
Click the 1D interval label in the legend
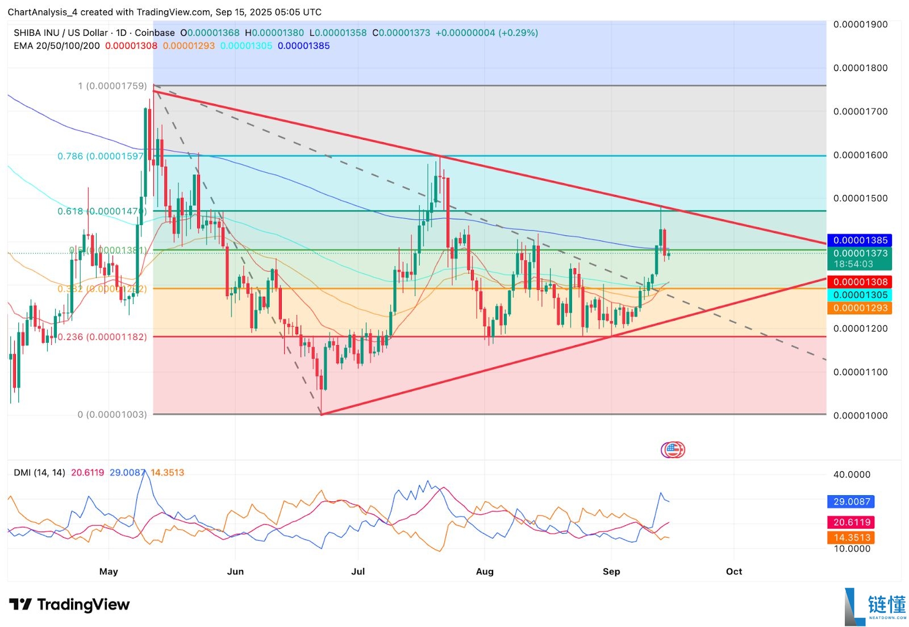(121, 33)
